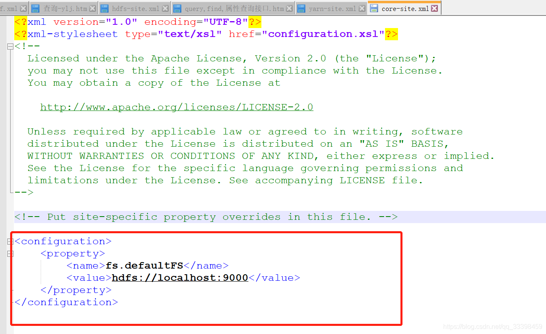This screenshot has width=546, height=334.
Task: Open the Apache LICENSE-2.0 hyperlink
Action: pyautogui.click(x=176, y=107)
